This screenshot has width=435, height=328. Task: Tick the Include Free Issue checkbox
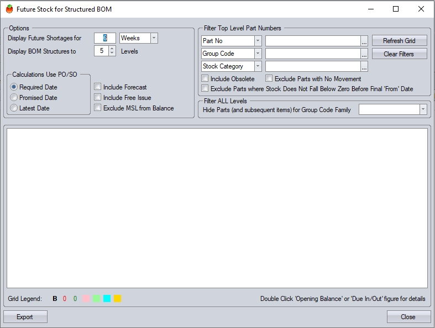click(98, 98)
